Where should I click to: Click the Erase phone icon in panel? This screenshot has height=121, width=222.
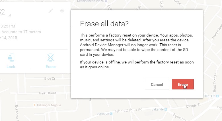click(51, 58)
